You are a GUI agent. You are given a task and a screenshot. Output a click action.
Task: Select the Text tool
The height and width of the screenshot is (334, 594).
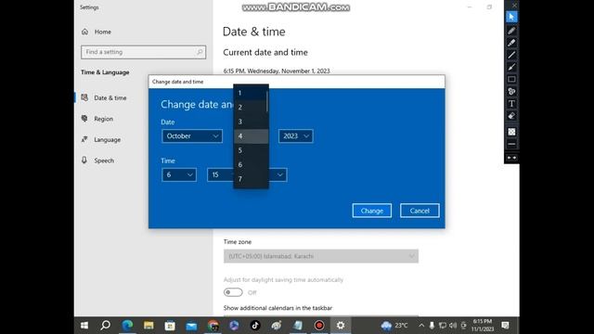point(511,103)
